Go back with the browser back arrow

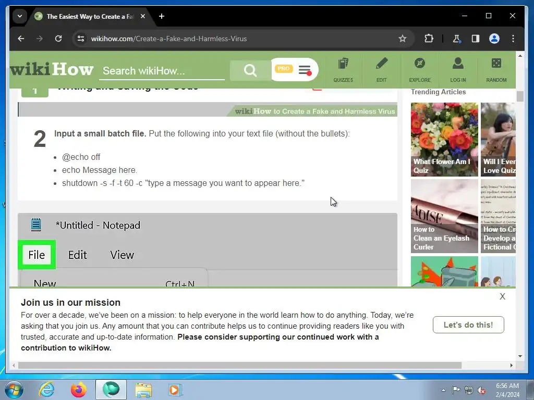[x=21, y=39]
